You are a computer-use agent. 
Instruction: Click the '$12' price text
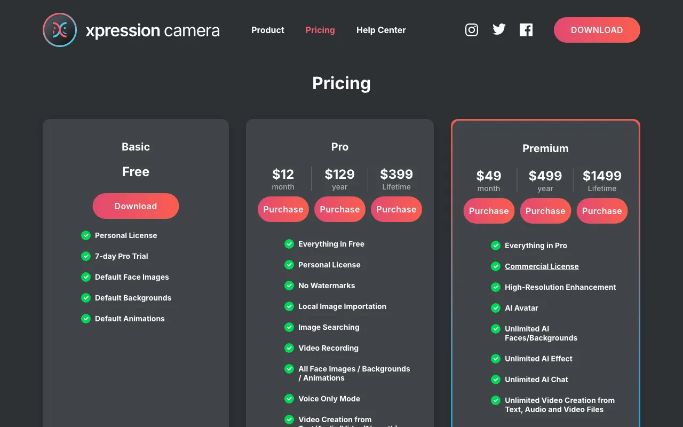tap(283, 174)
